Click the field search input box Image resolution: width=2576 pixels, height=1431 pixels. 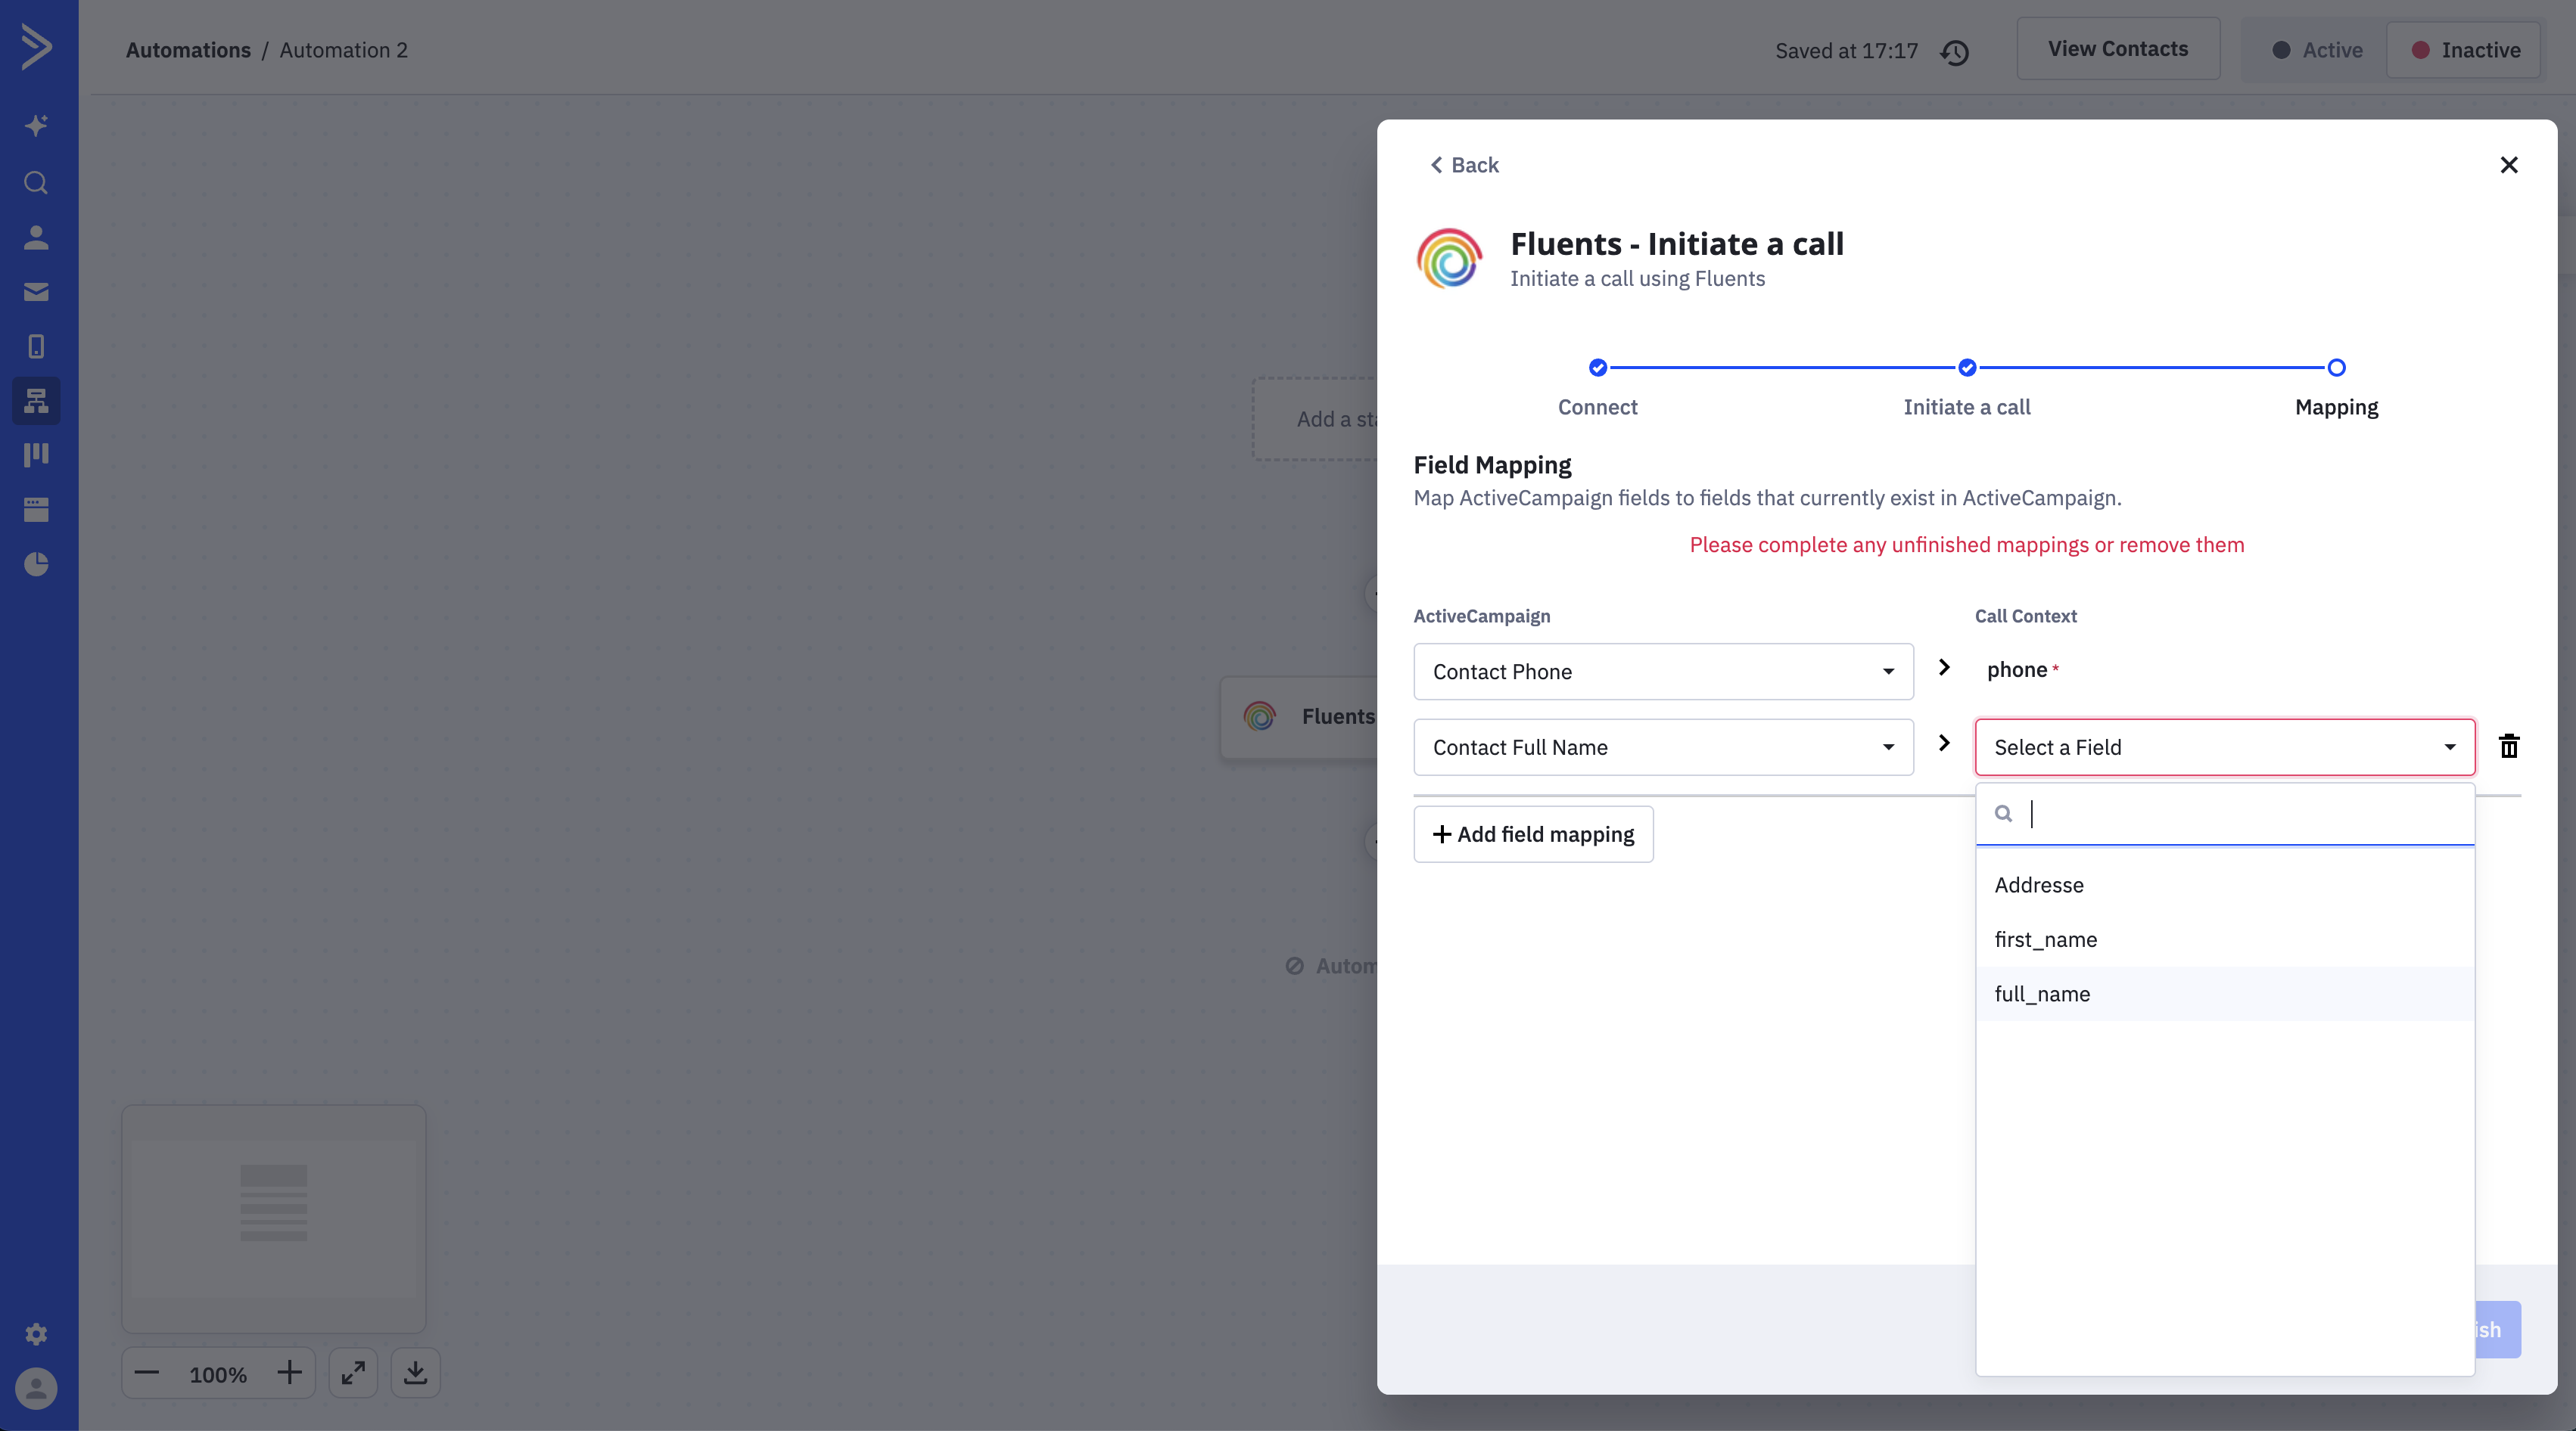pos(2240,815)
